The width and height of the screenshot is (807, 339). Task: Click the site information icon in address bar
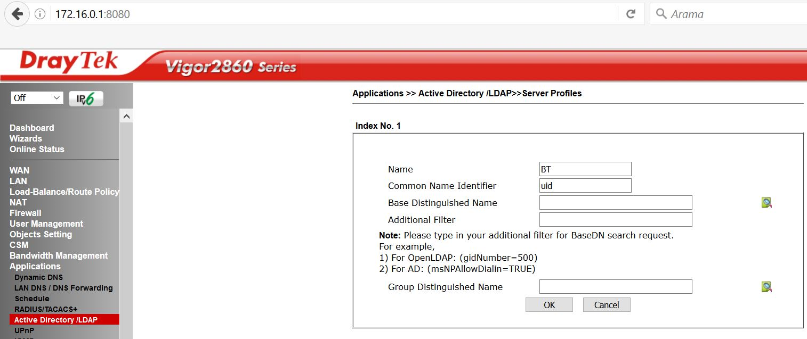click(40, 14)
